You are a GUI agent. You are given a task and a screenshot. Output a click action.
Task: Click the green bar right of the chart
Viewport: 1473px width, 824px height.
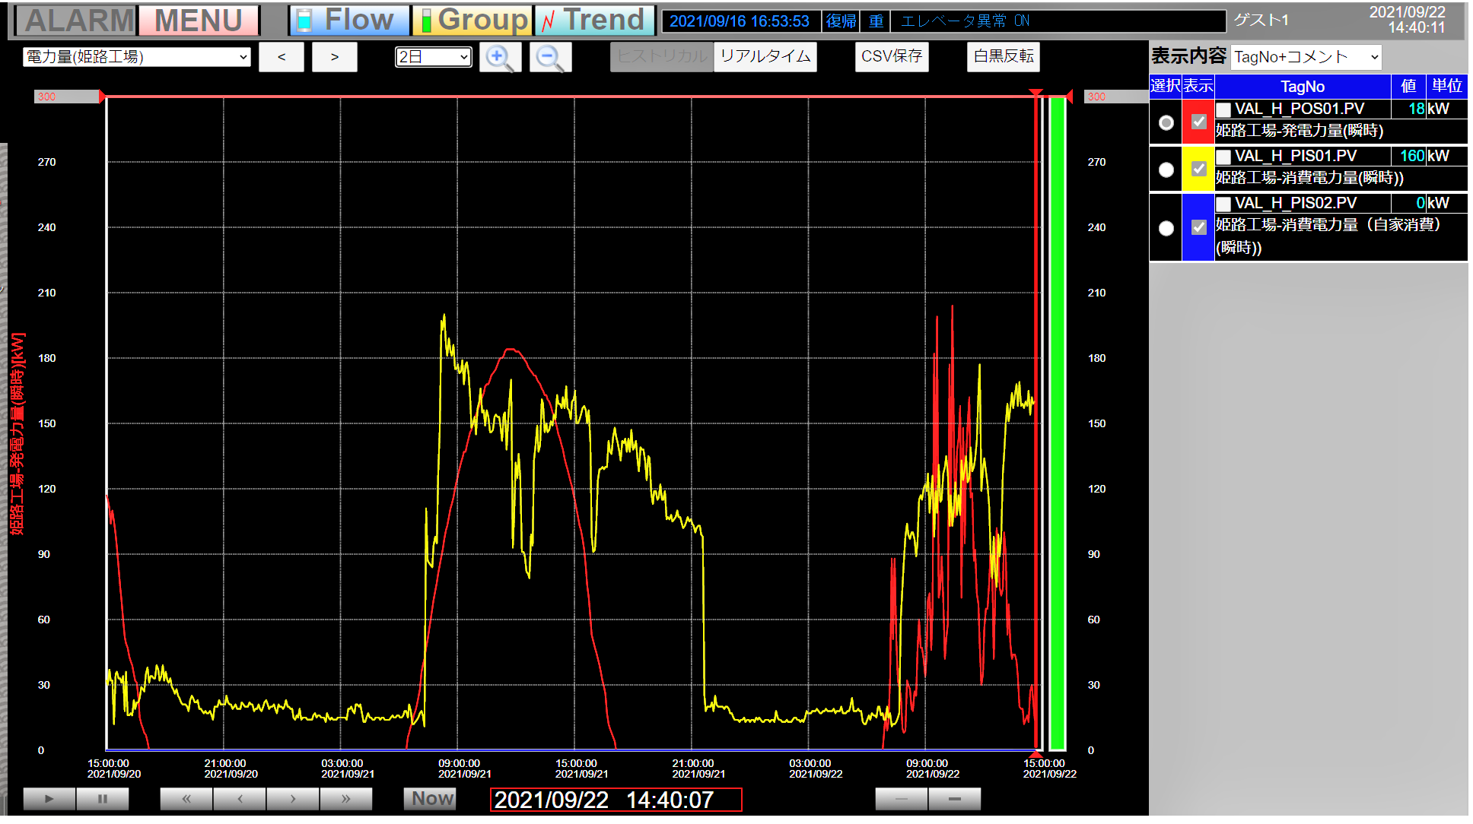(x=1057, y=423)
